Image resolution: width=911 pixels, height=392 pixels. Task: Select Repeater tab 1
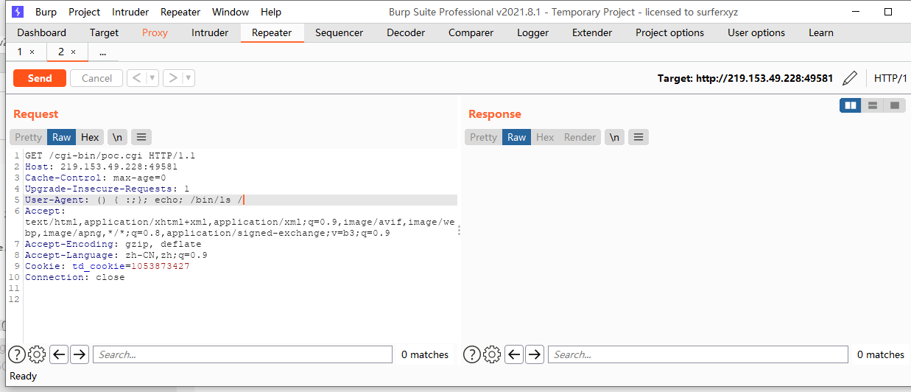(x=21, y=52)
